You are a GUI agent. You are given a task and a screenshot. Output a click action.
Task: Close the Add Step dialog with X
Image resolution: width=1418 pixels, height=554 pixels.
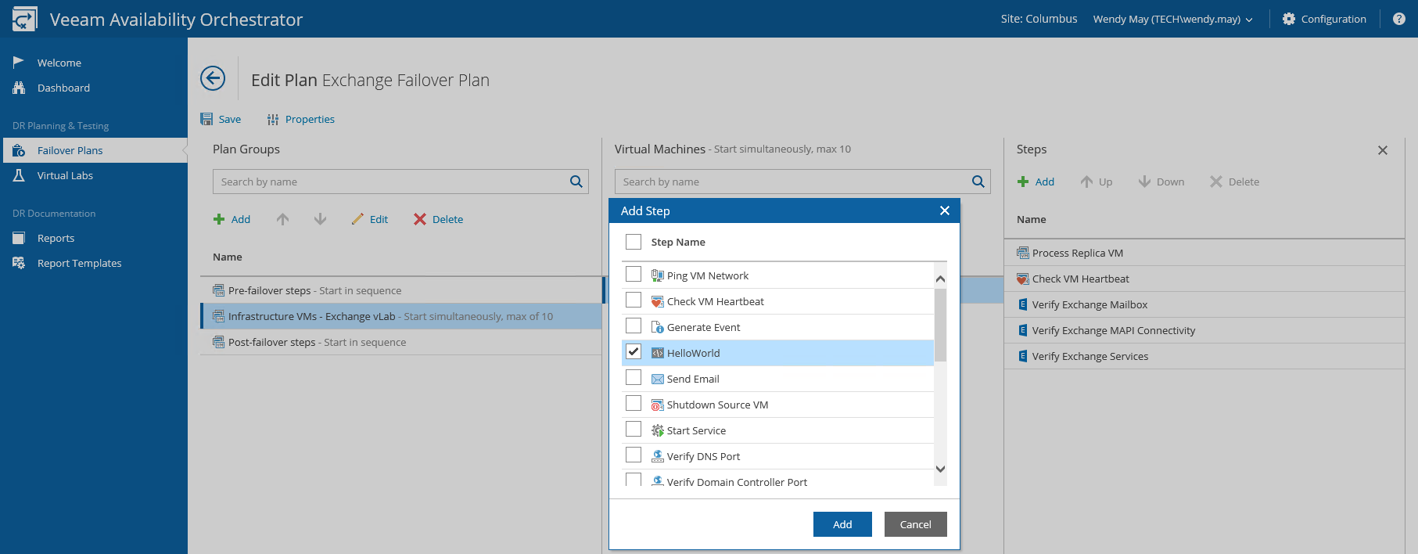point(945,210)
